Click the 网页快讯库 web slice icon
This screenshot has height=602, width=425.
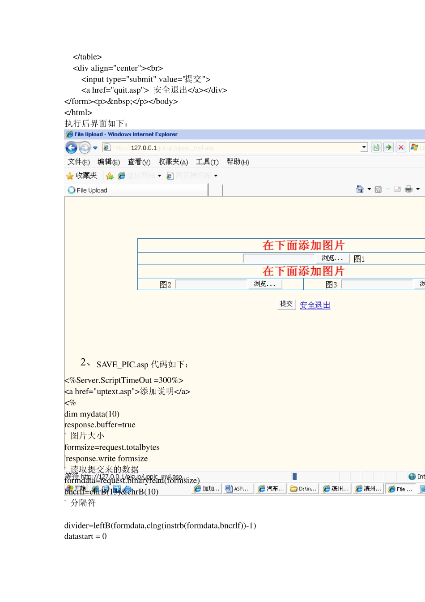170,176
